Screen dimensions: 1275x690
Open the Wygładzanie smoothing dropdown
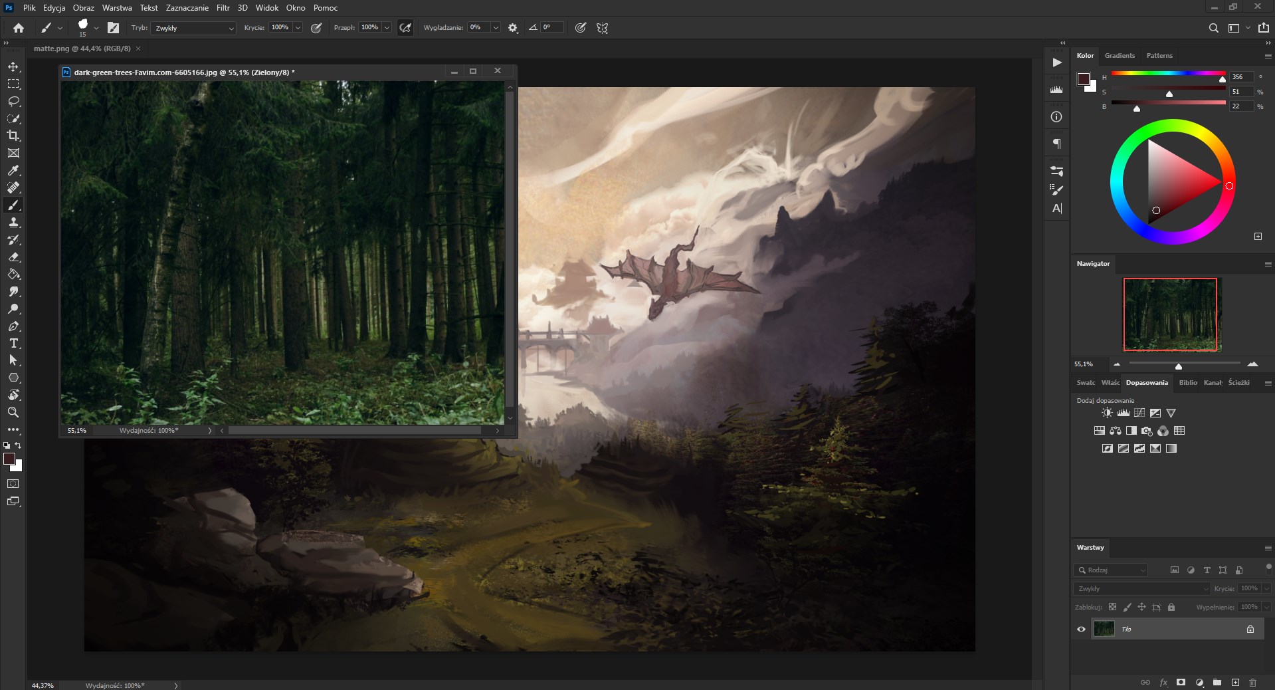495,28
